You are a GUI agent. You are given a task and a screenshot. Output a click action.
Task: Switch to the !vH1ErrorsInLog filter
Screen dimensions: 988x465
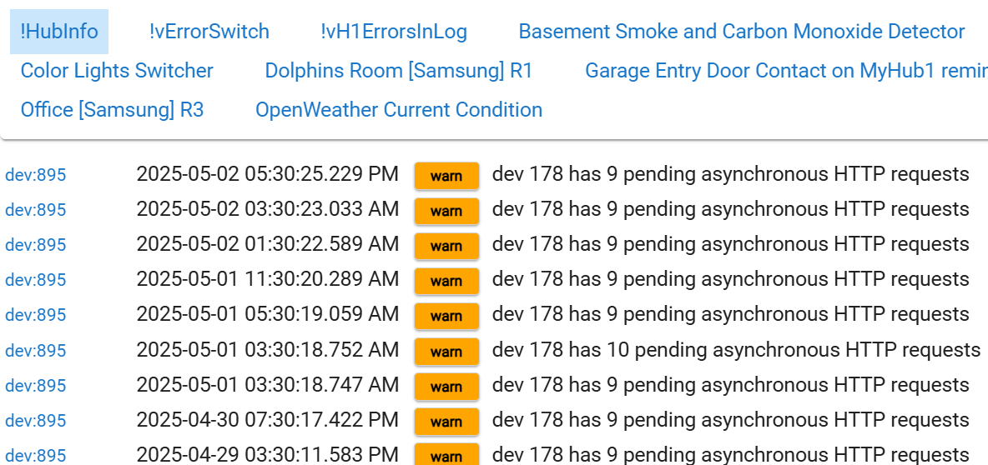coord(394,32)
